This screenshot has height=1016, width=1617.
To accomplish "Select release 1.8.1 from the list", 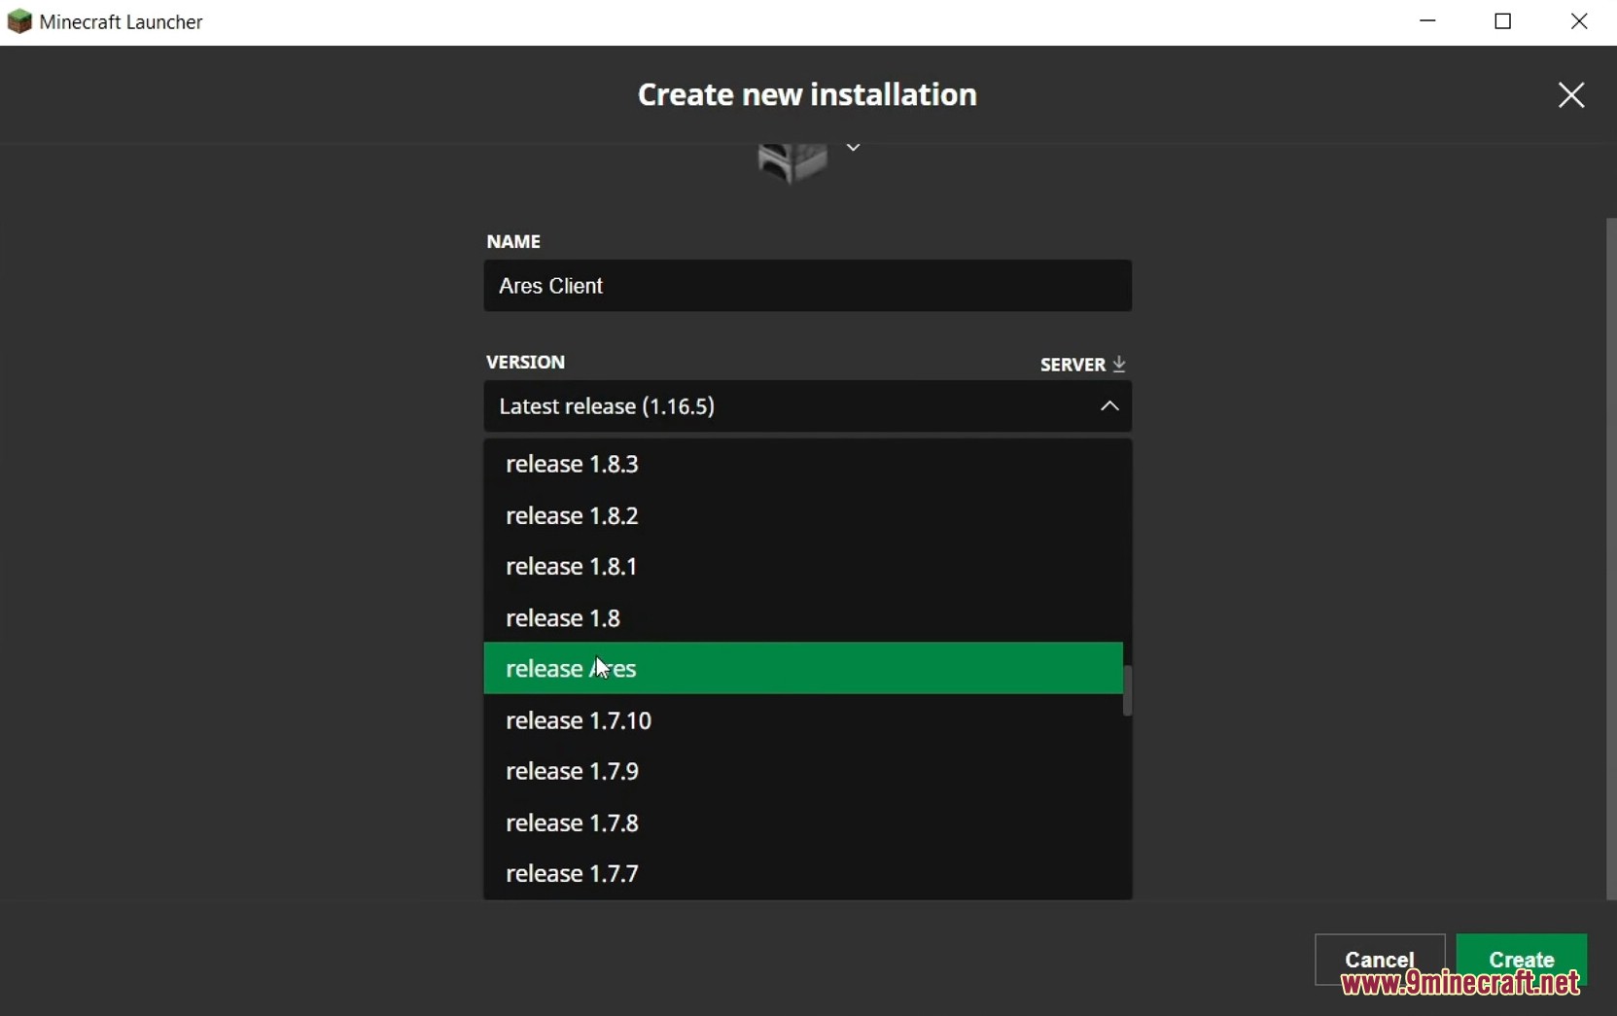I will 803,566.
